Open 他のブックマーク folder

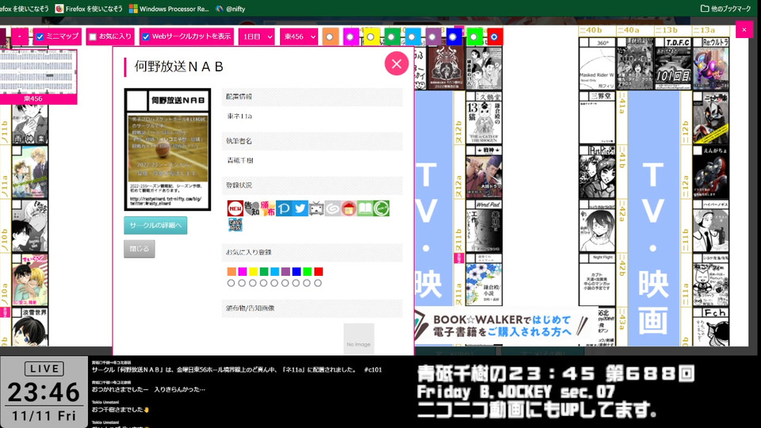[726, 9]
